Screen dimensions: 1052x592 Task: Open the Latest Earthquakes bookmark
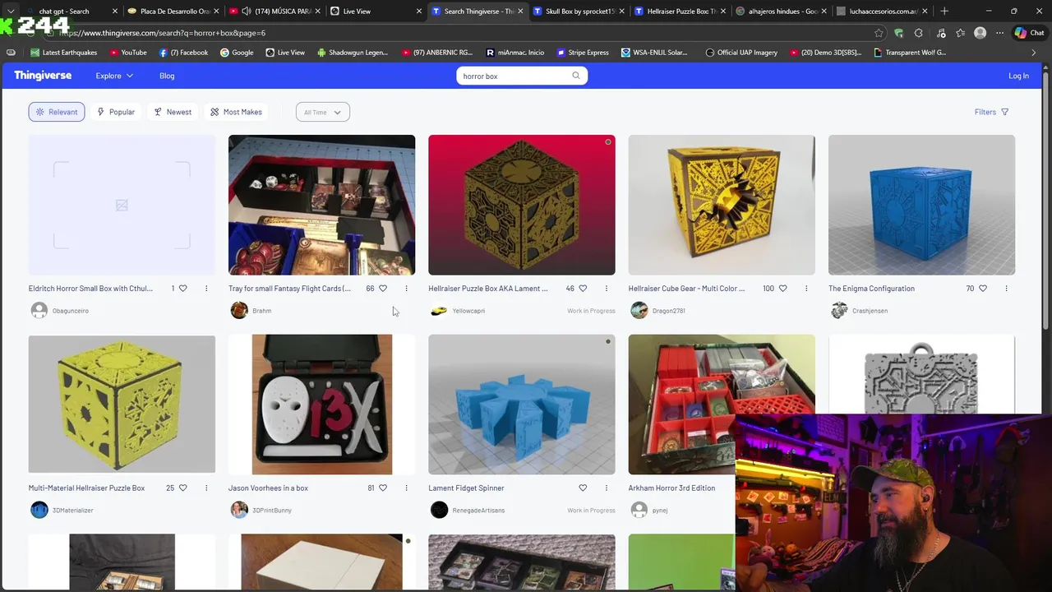pos(63,53)
